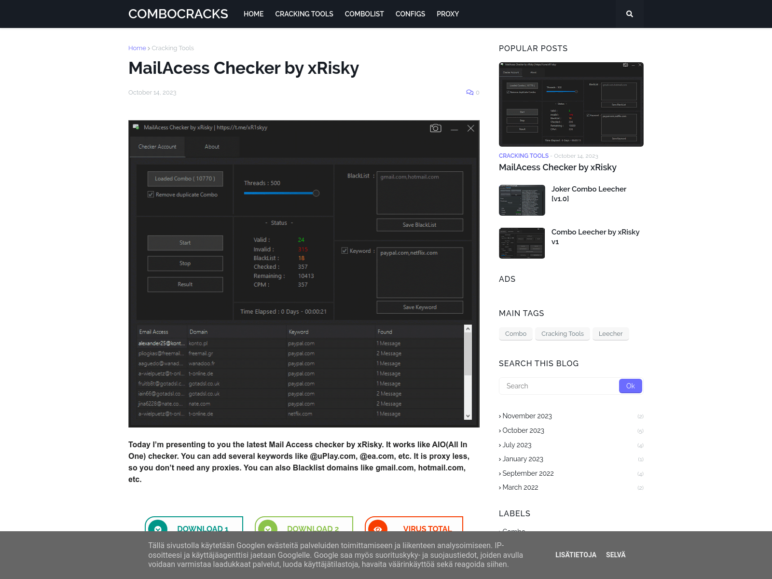Click the Virus Total eye icon
This screenshot has height=579, width=772.
click(x=378, y=529)
